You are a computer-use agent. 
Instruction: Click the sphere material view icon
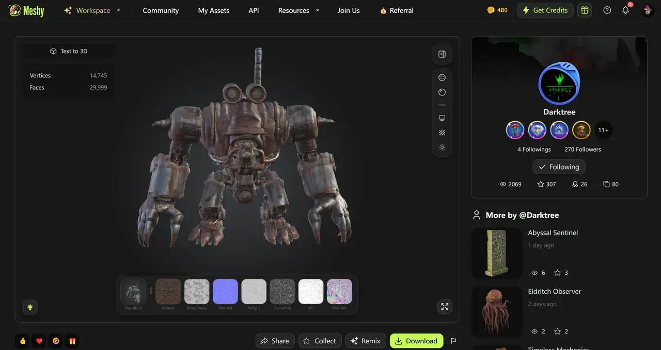[x=442, y=92]
